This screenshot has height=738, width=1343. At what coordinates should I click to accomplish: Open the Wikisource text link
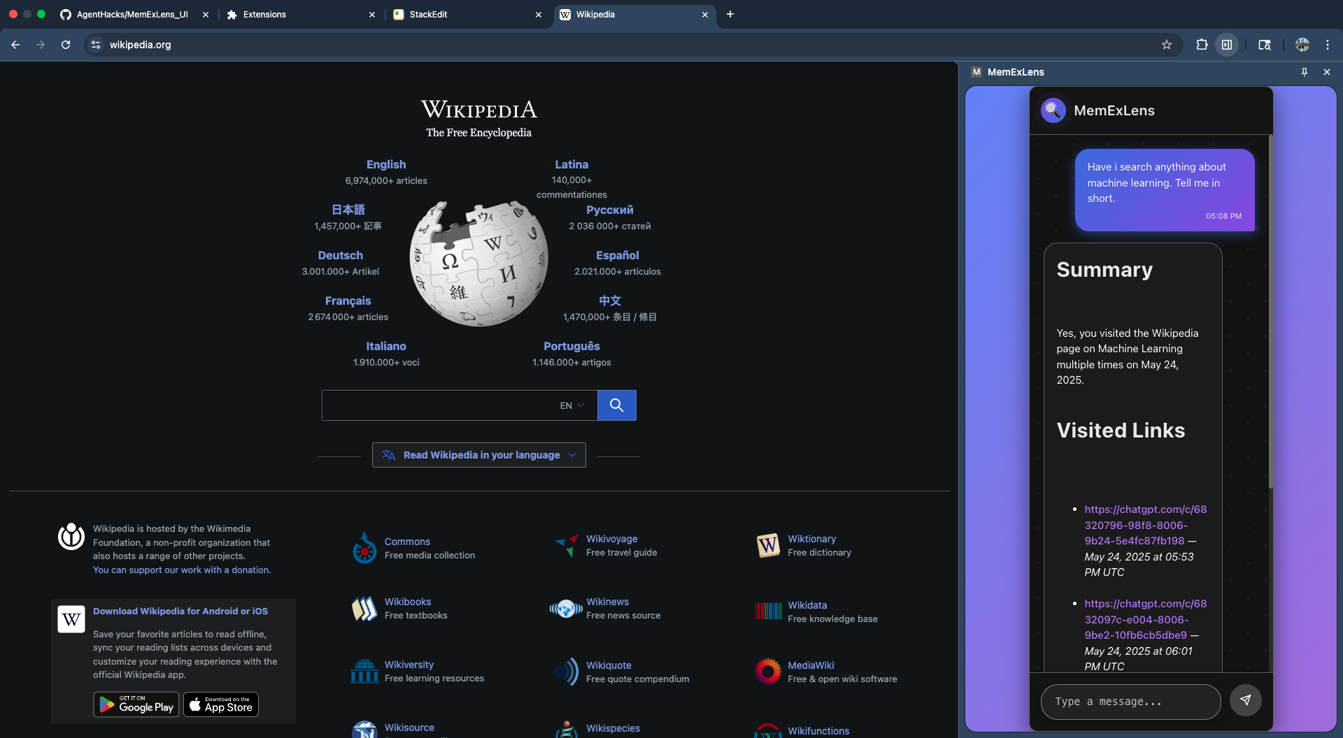[x=409, y=728]
